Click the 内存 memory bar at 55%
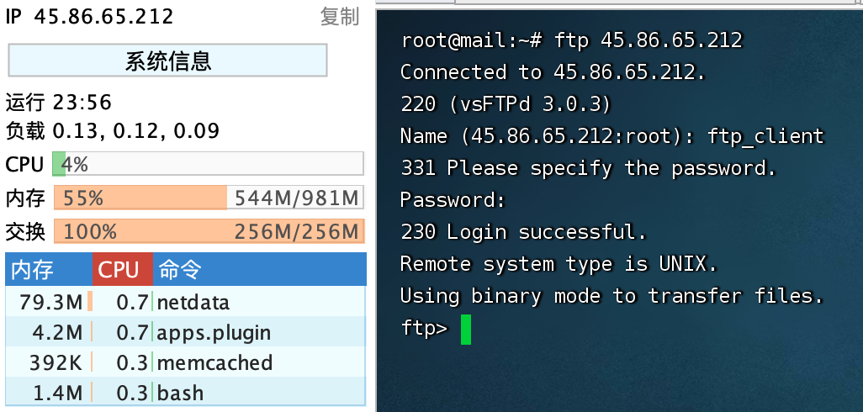 coord(209,198)
